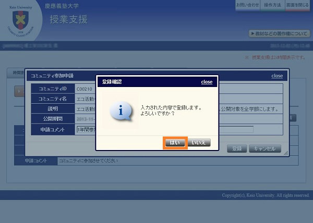Click the 授業支援 page title
The image size is (313, 223).
68,20
